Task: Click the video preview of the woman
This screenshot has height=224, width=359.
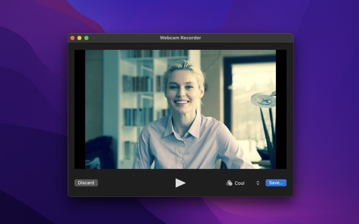Action: pyautogui.click(x=180, y=109)
